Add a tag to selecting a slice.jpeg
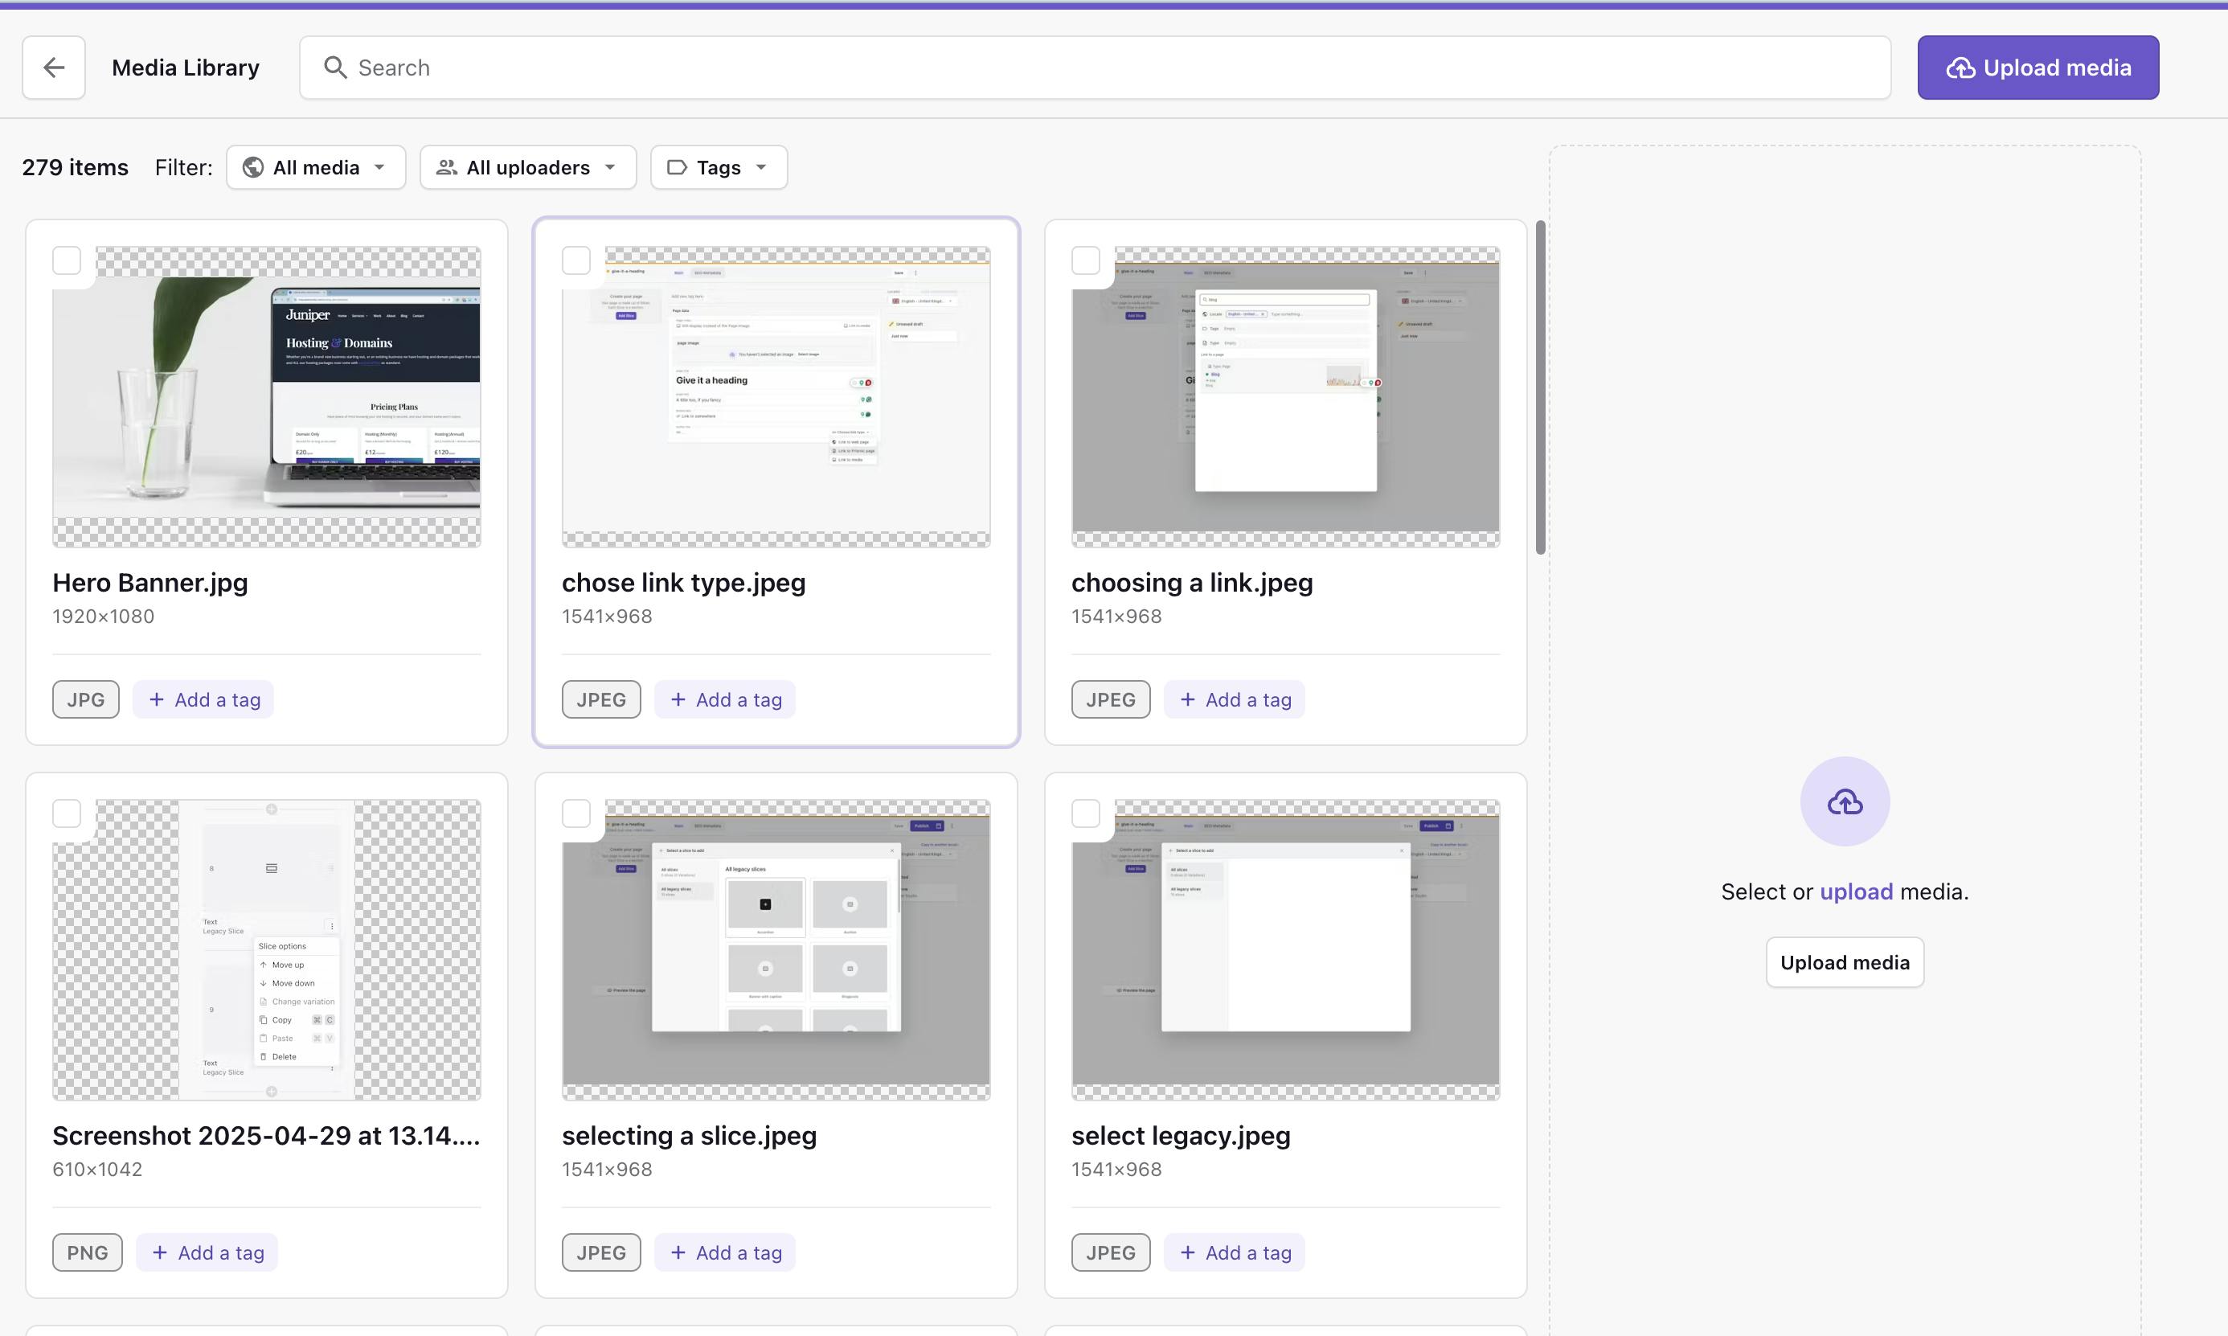 coord(725,1252)
